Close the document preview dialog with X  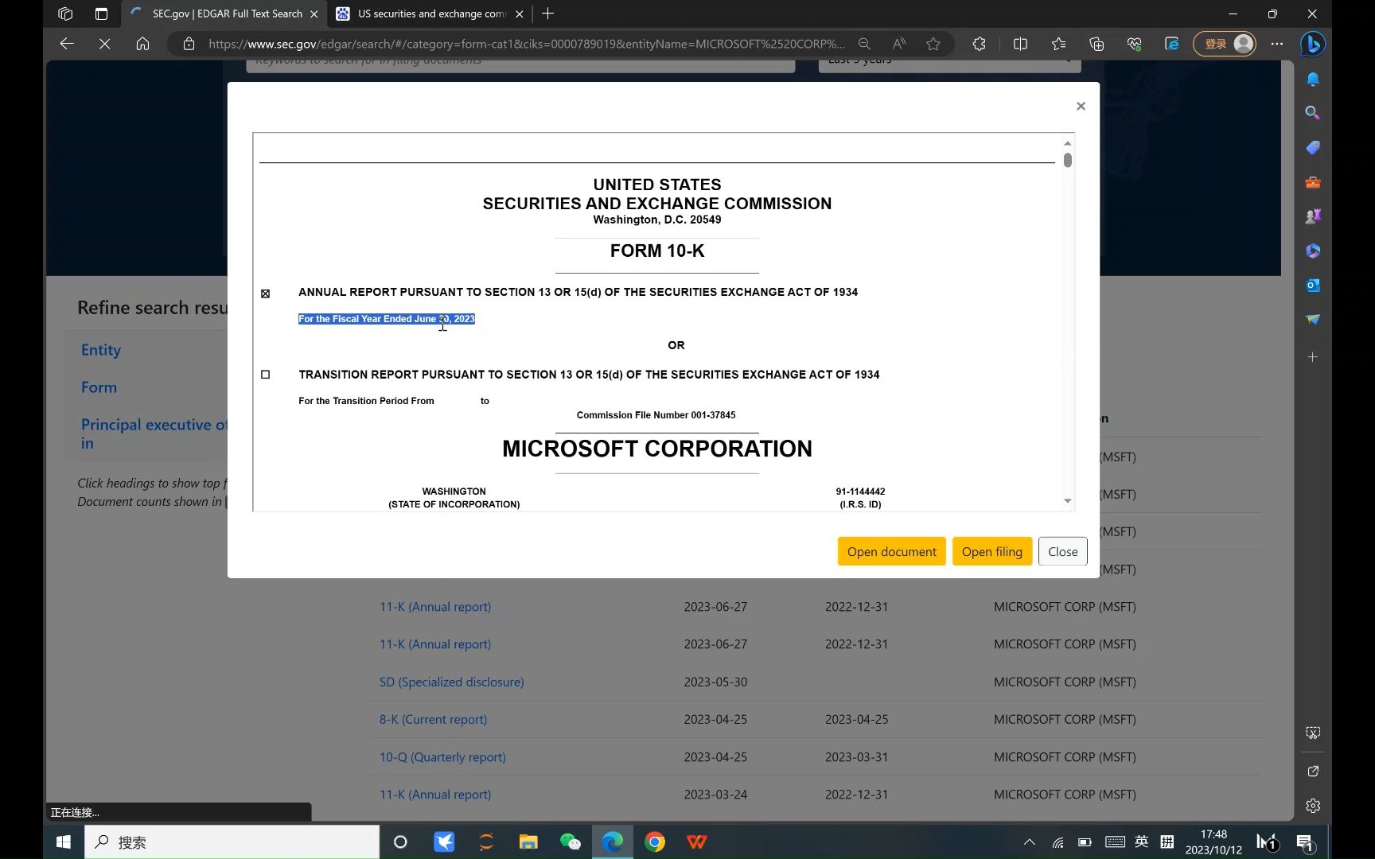[1081, 106]
